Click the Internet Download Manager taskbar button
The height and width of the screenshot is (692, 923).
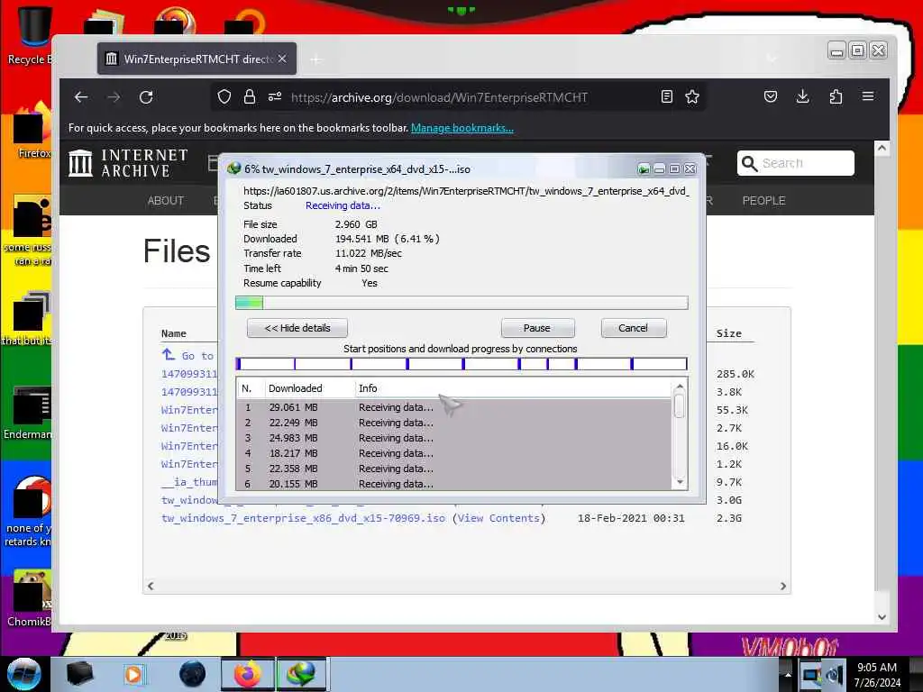301,674
